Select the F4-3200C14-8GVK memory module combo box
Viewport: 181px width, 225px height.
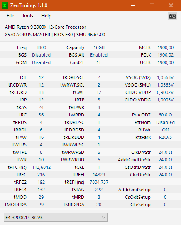point(56,218)
